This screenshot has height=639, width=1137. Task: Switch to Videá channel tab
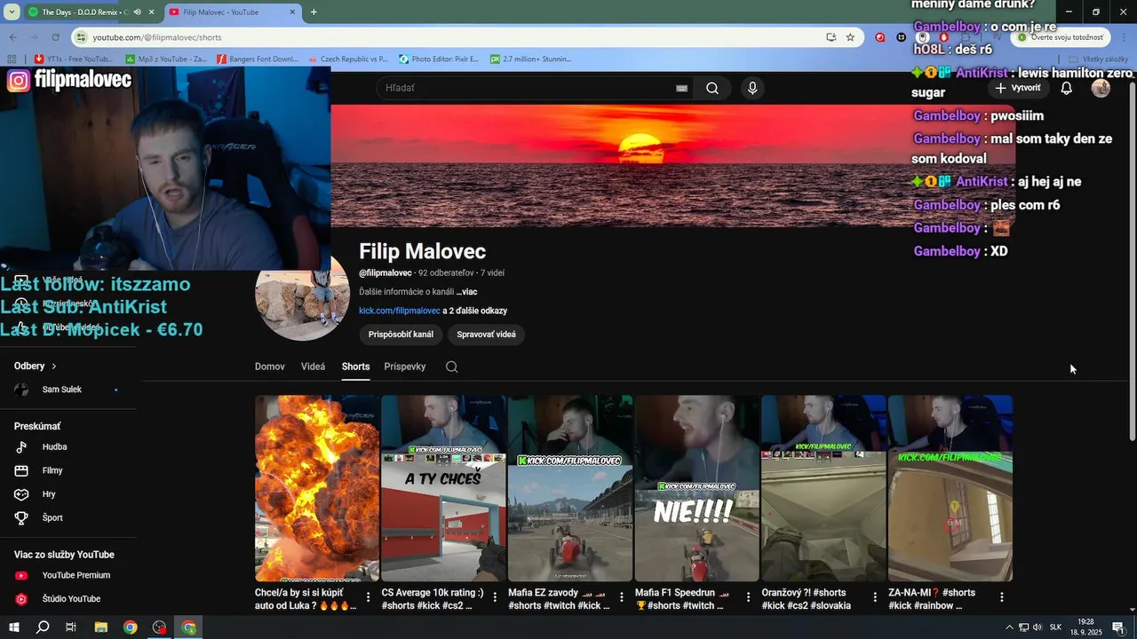[313, 367]
